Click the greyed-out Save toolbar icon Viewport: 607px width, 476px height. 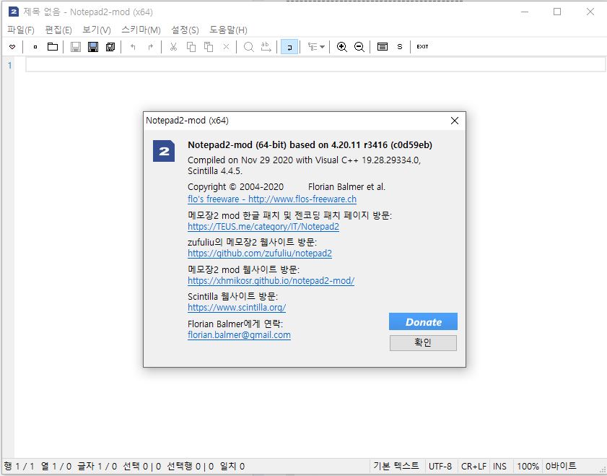pos(76,47)
